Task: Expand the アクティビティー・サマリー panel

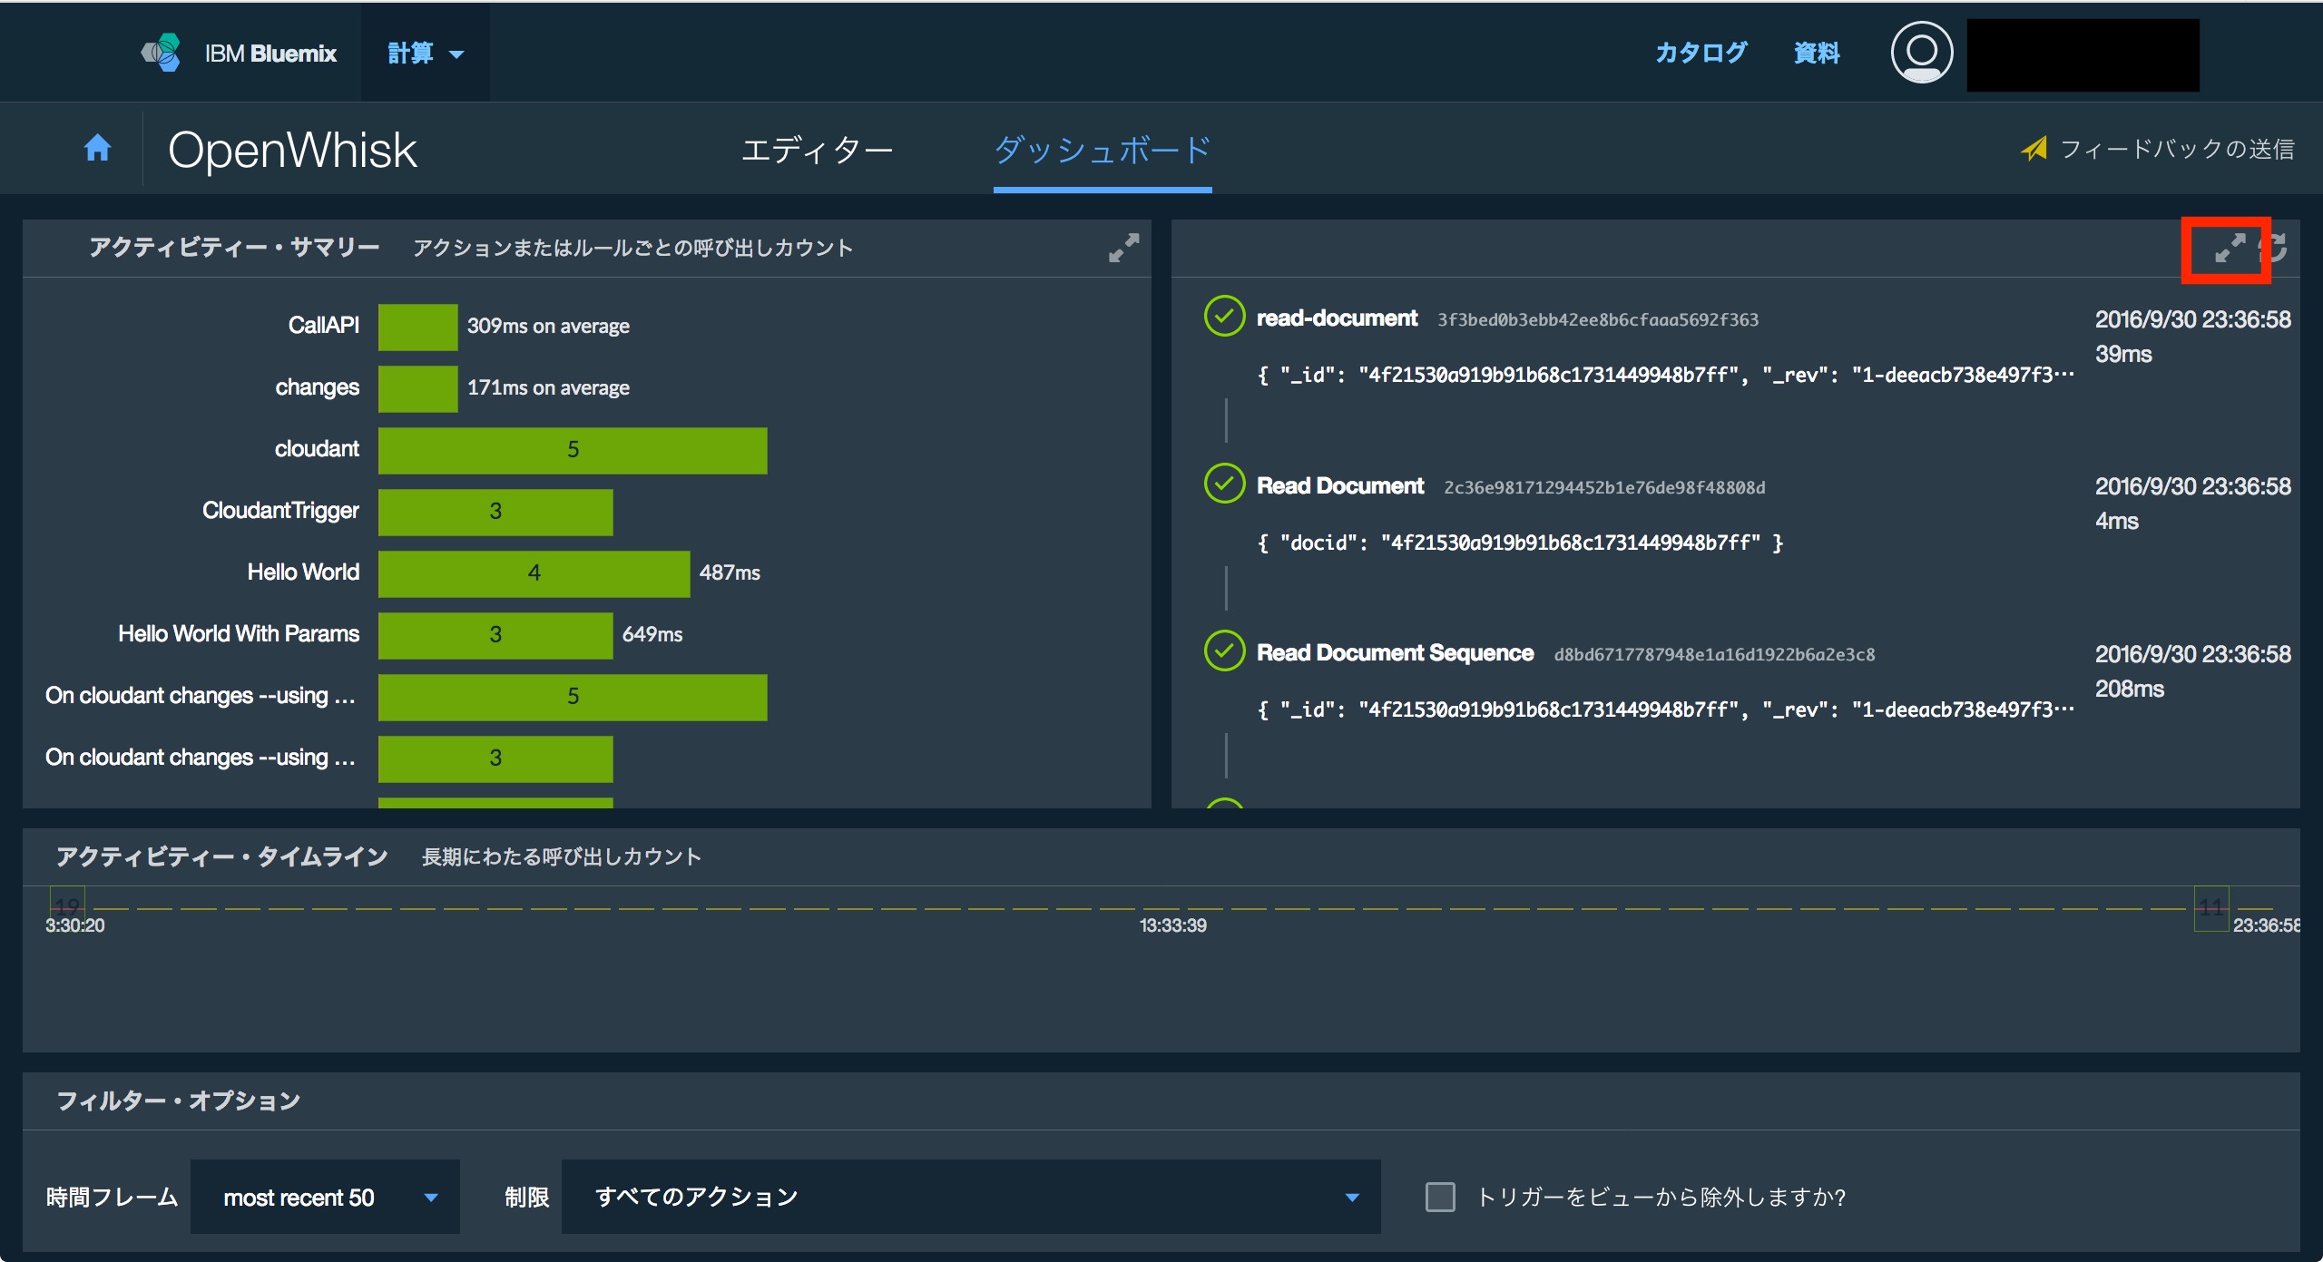Action: click(x=1123, y=248)
